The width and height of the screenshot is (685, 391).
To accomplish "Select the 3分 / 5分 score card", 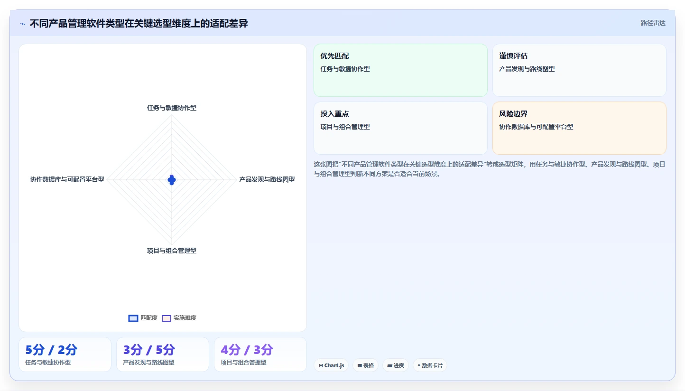I will [x=163, y=354].
